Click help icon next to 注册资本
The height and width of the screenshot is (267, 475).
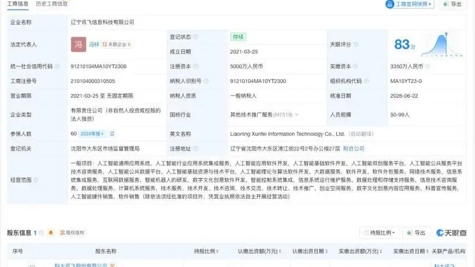click(196, 66)
